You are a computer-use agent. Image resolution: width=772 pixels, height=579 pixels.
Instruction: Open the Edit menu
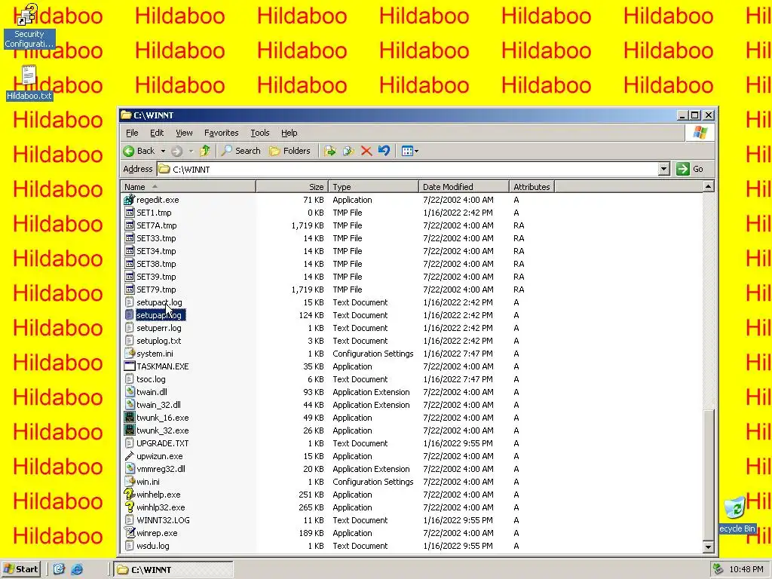[157, 133]
